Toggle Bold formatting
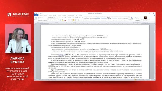This screenshot has width=162, height=91. point(49,20)
